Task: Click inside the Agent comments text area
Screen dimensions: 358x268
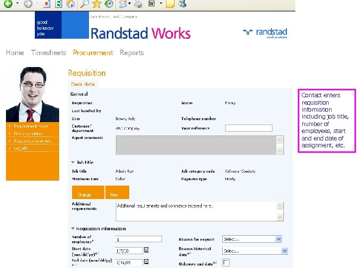Action: pos(199,145)
